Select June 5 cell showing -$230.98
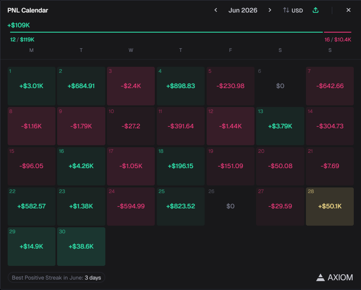Image resolution: width=361 pixels, height=290 pixels. (230, 86)
